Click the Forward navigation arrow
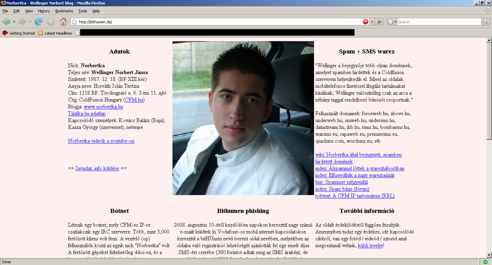This screenshot has height=265, width=492. point(22,22)
